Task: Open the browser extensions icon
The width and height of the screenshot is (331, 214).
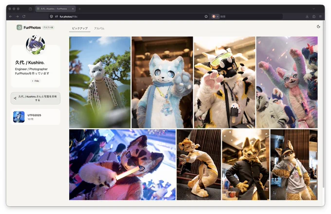Action: click(x=314, y=16)
